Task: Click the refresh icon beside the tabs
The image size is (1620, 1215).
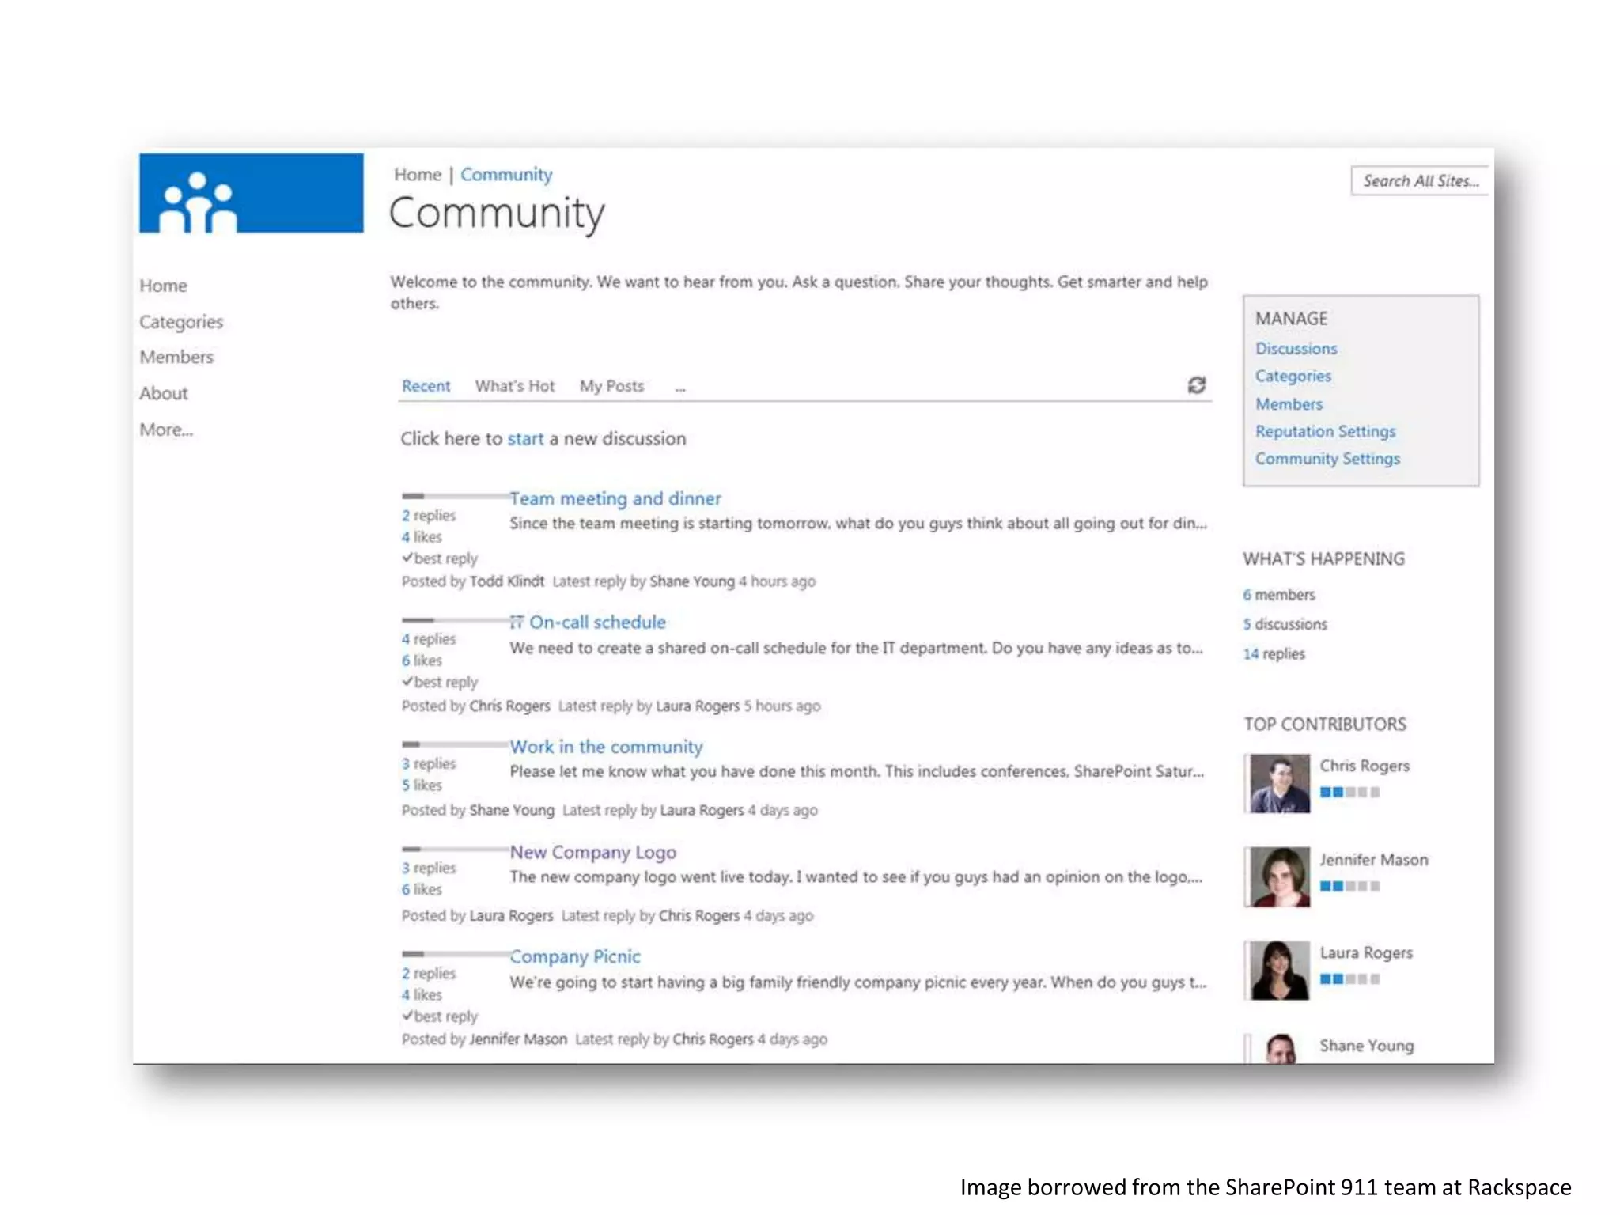Action: [1196, 385]
